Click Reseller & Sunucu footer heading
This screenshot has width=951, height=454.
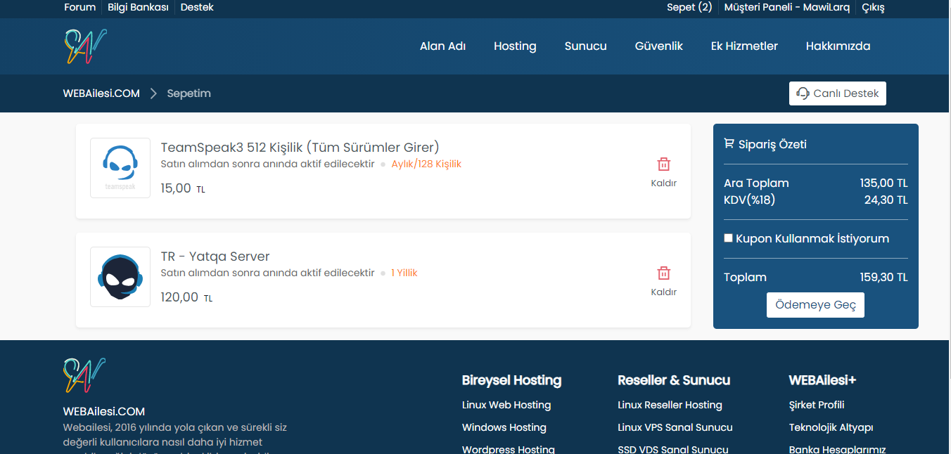(x=674, y=380)
